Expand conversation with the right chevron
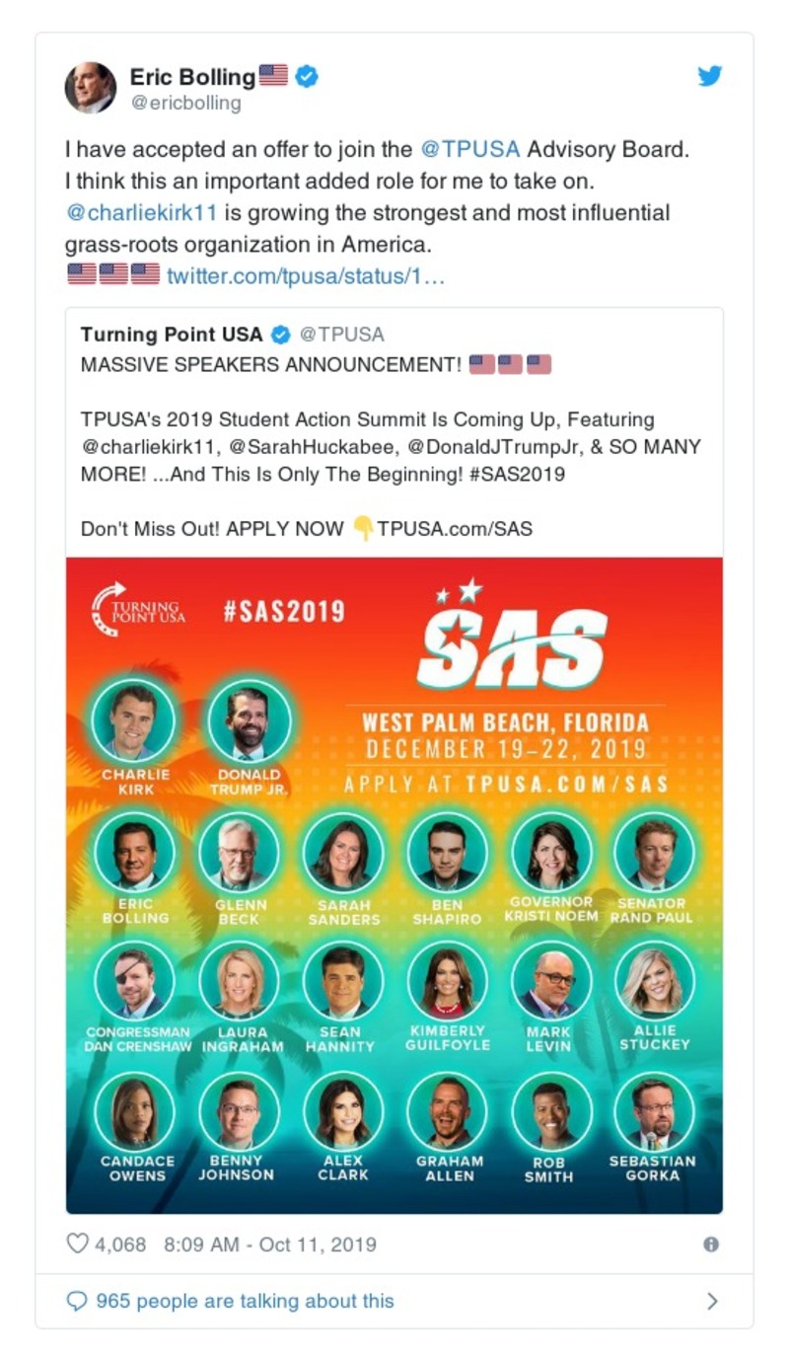 pyautogui.click(x=712, y=1301)
